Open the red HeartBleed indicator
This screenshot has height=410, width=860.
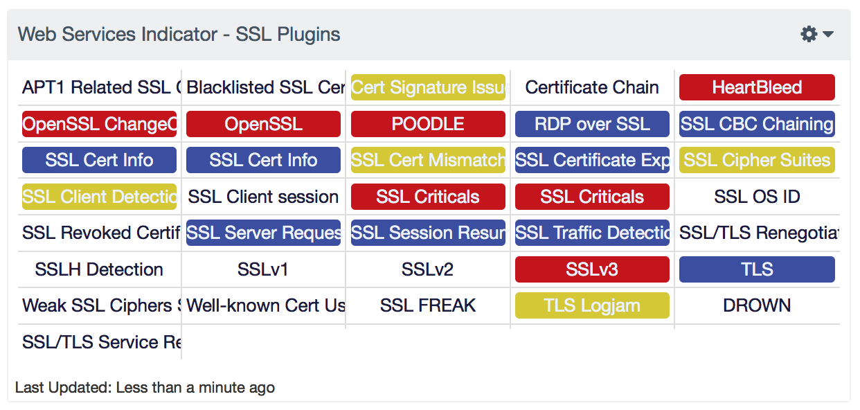tap(757, 88)
